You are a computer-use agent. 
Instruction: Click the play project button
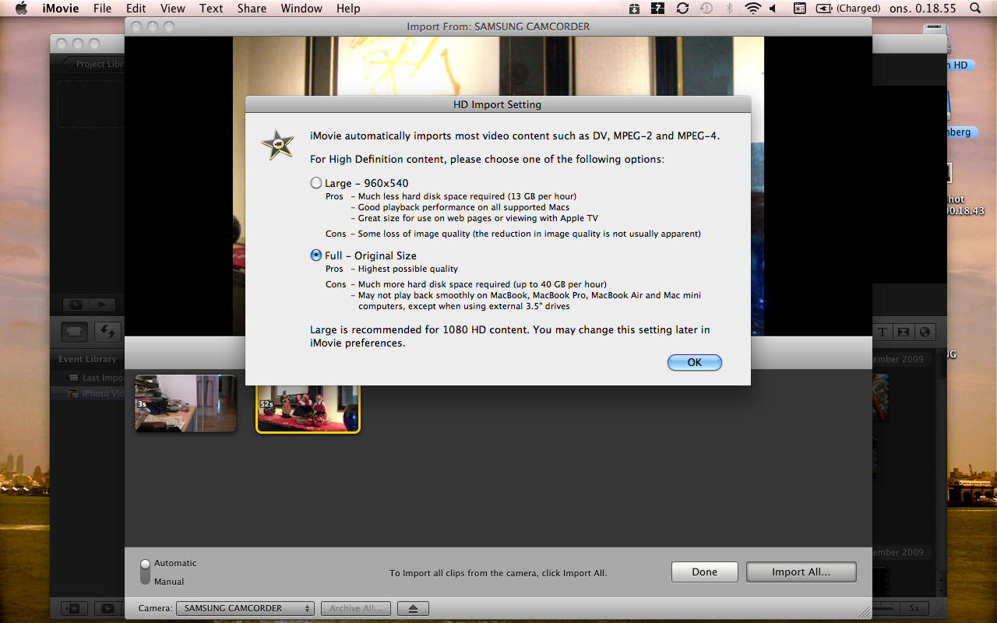pos(102,305)
